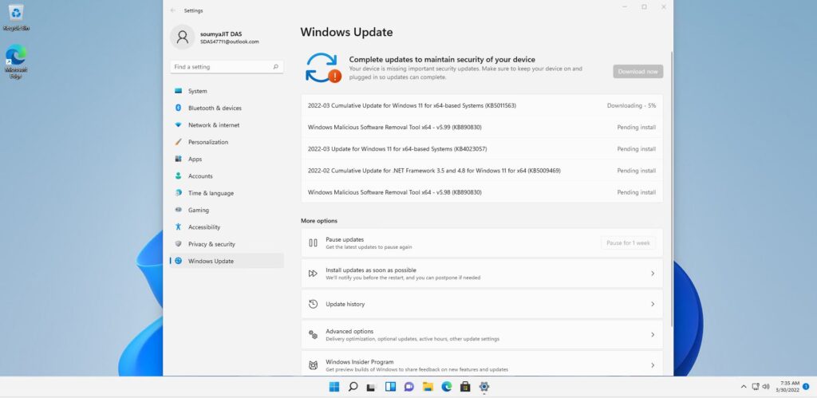Click the Windows Update page title

pyautogui.click(x=346, y=32)
